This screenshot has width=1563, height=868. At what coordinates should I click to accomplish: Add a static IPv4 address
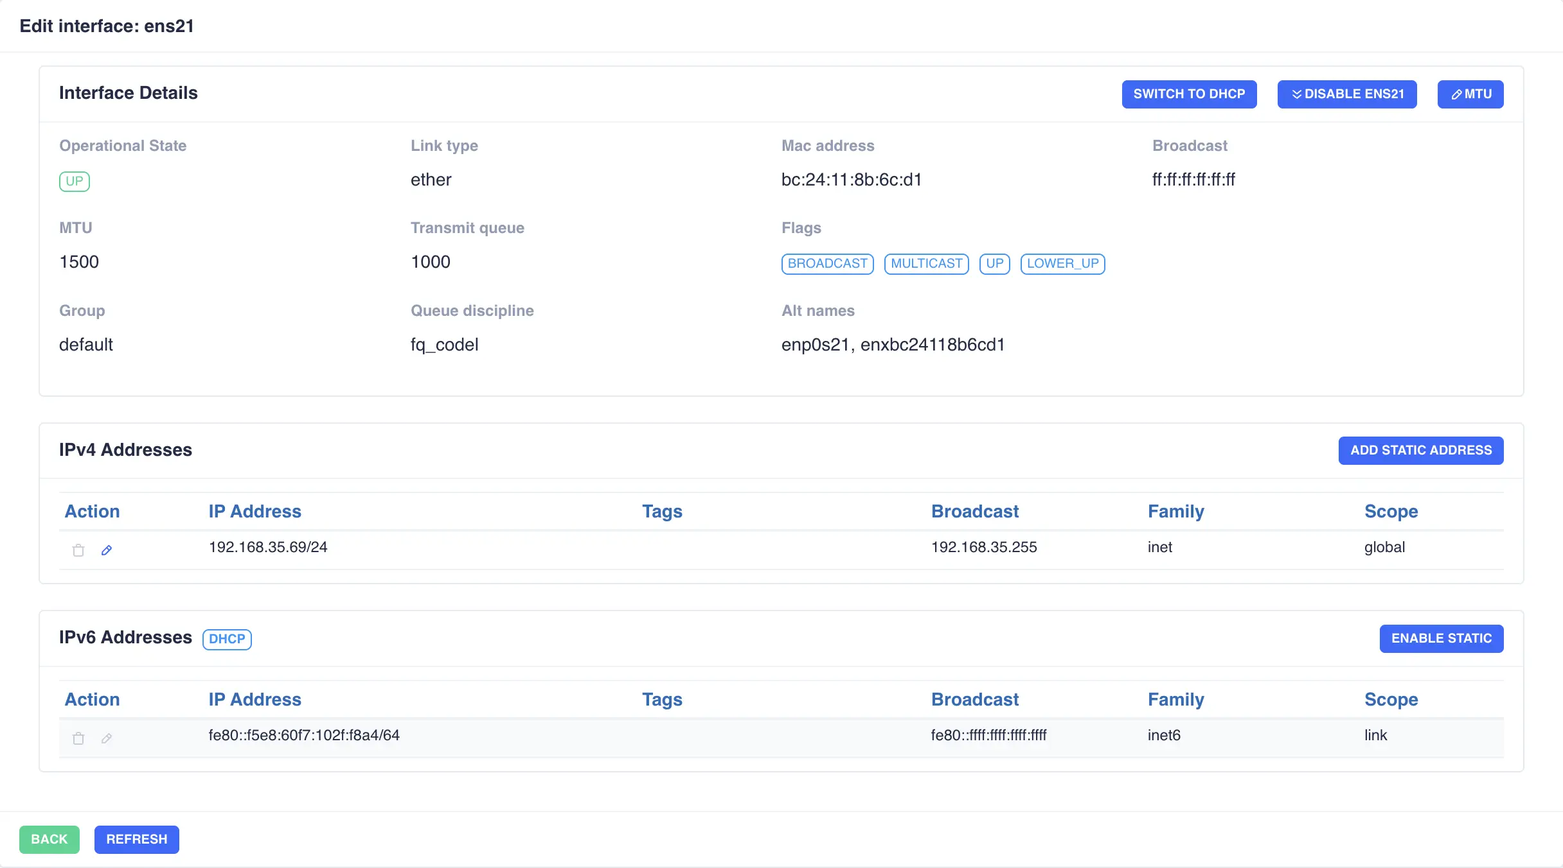coord(1421,451)
